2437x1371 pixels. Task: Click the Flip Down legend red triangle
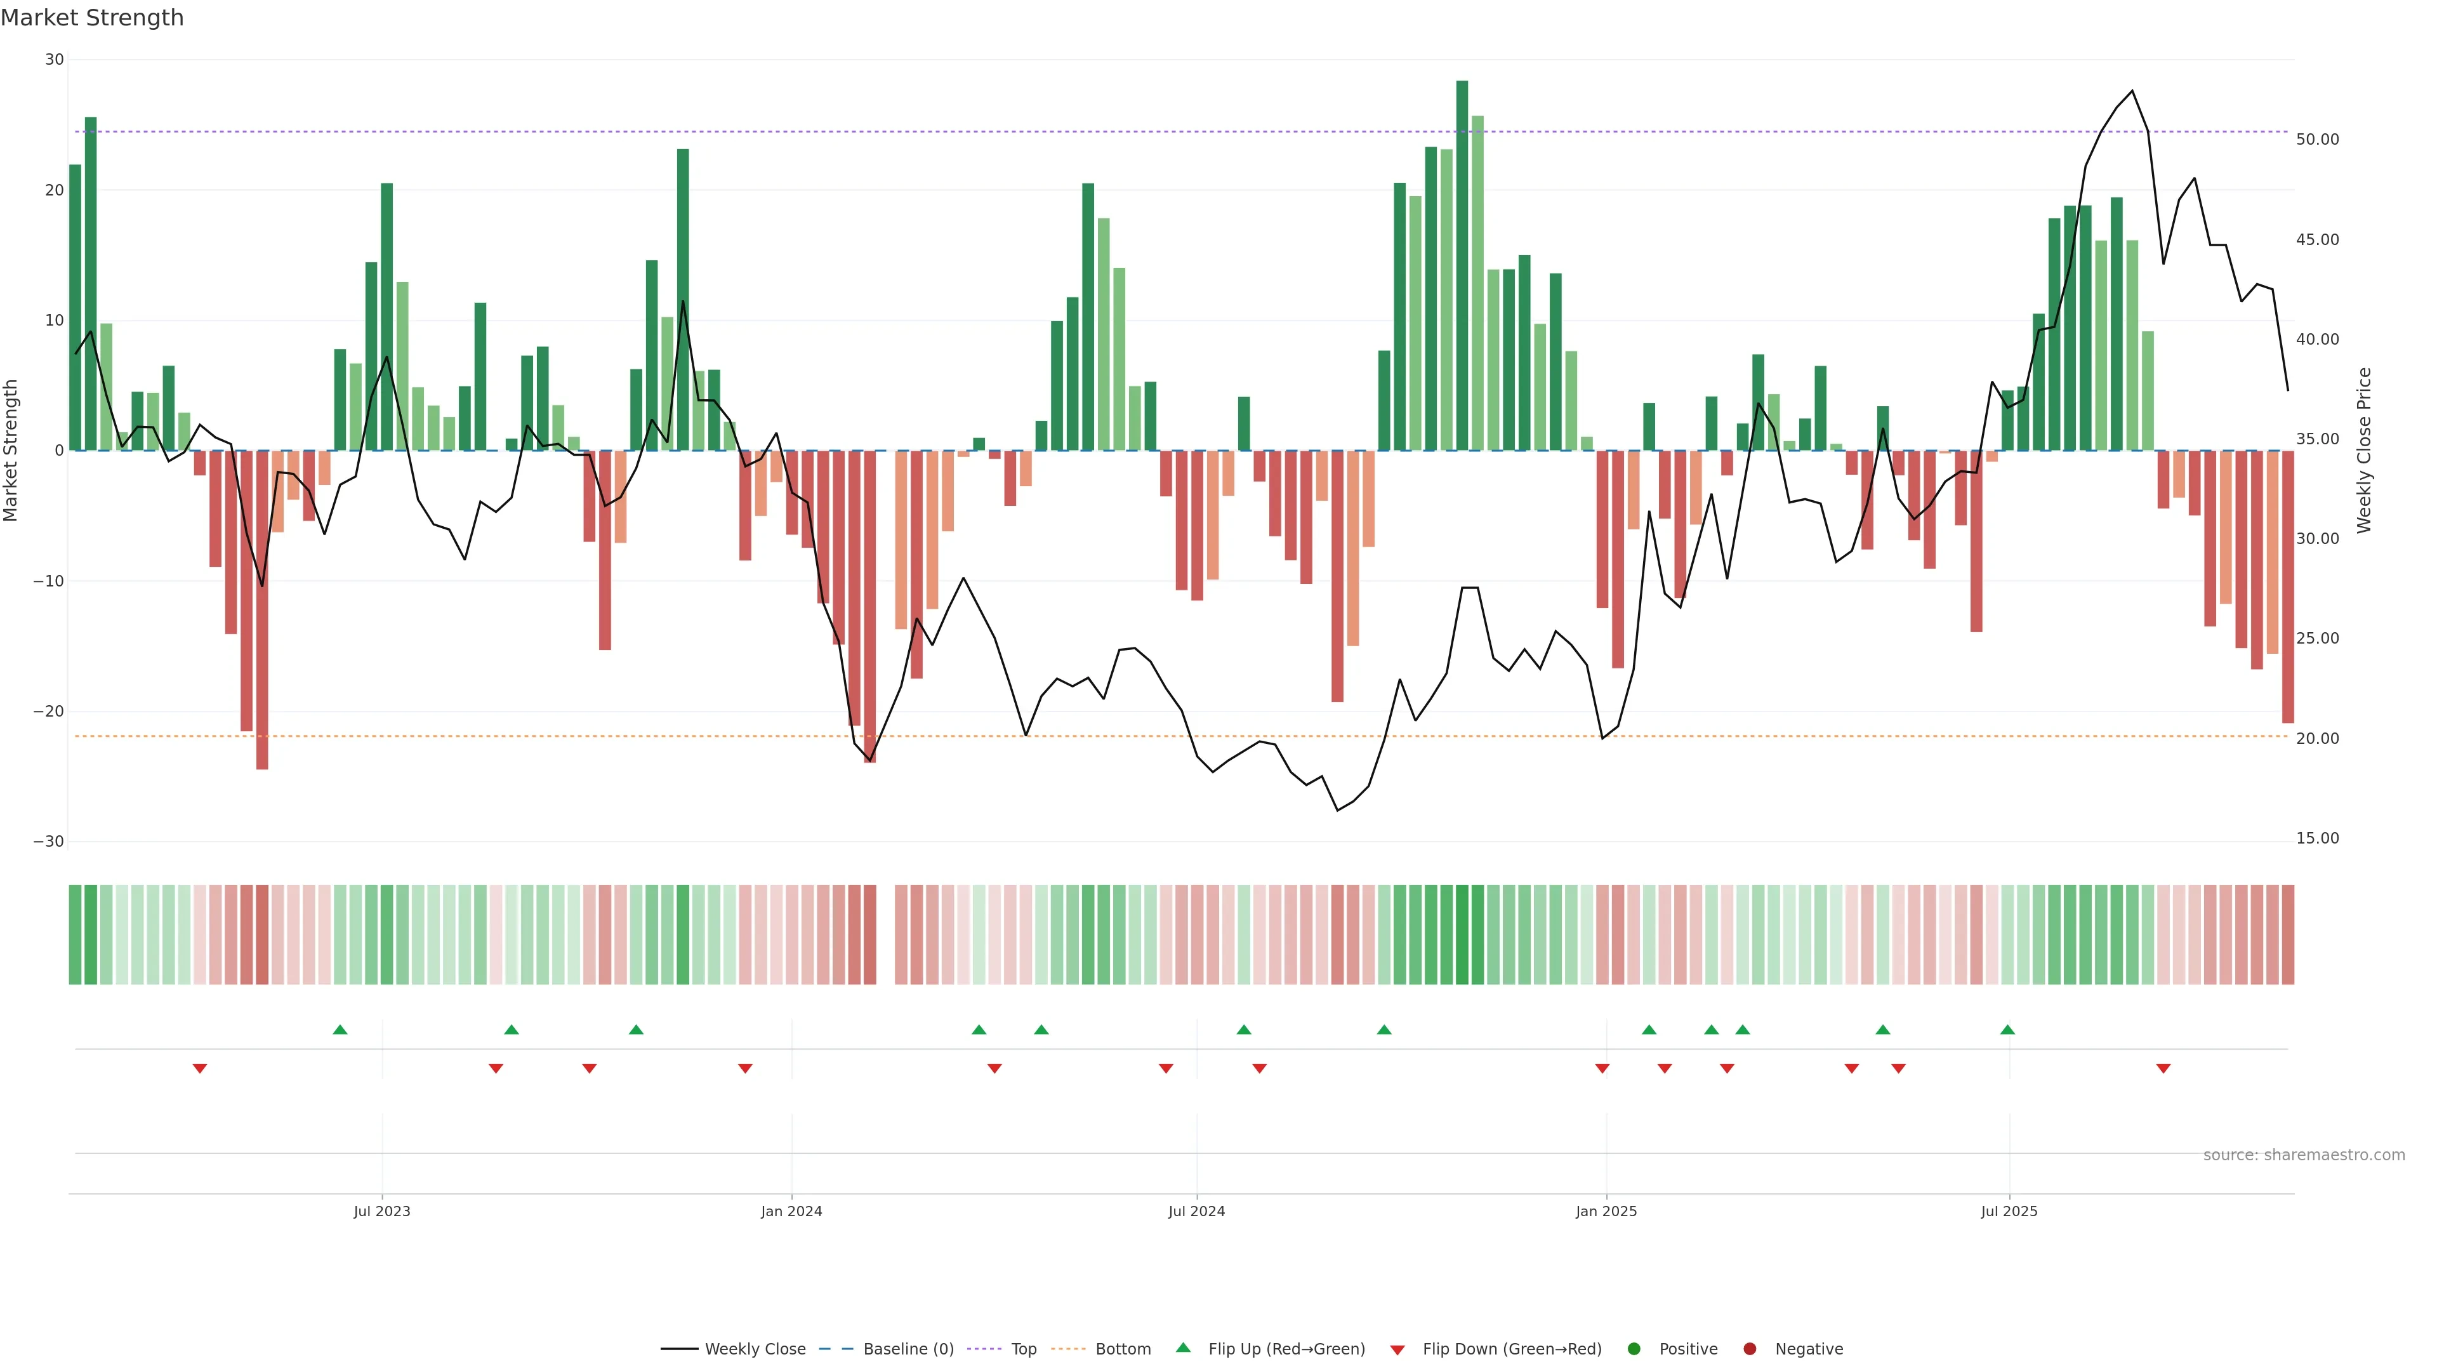1397,1349
